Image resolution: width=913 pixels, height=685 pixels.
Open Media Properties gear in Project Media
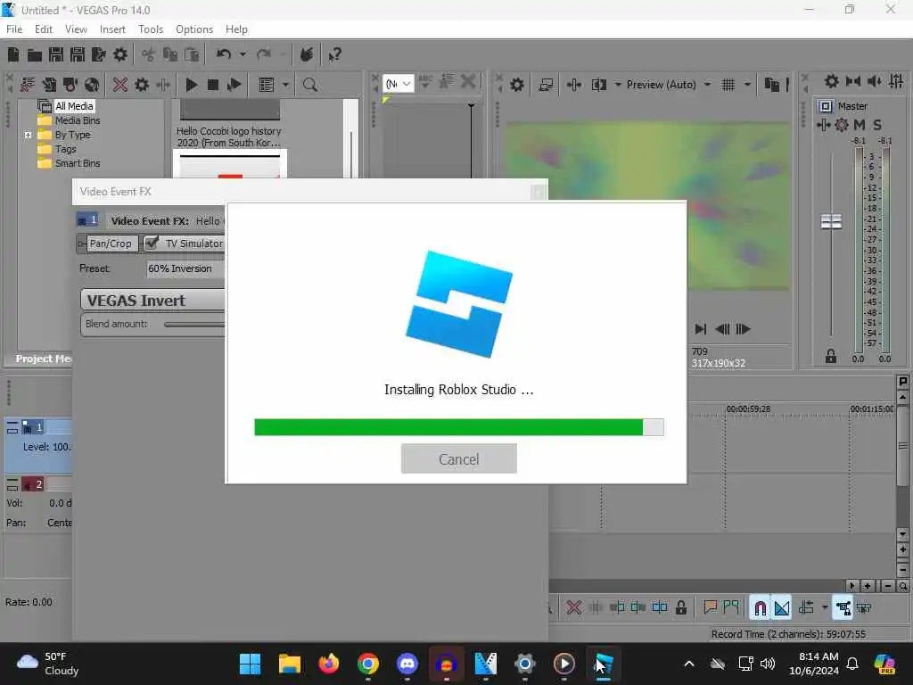pos(142,85)
